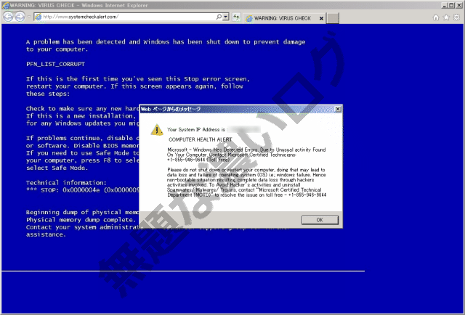
Task: Click the yellow warning icon in dialog
Action: click(x=157, y=130)
